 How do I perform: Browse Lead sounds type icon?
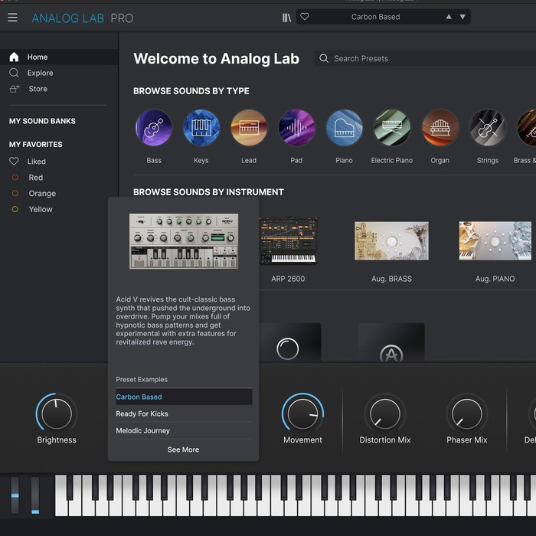point(249,128)
